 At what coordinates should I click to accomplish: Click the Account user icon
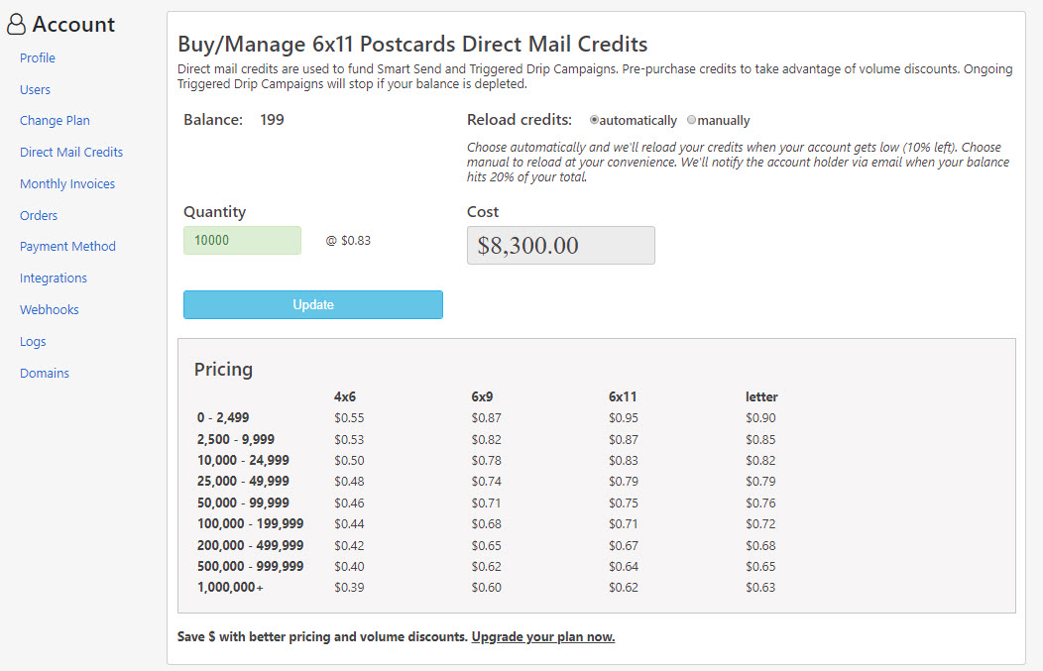point(16,25)
